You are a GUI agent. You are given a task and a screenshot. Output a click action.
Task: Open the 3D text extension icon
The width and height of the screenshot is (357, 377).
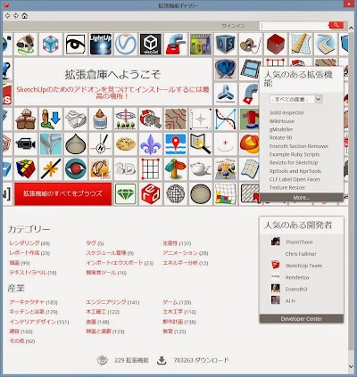coord(126,168)
